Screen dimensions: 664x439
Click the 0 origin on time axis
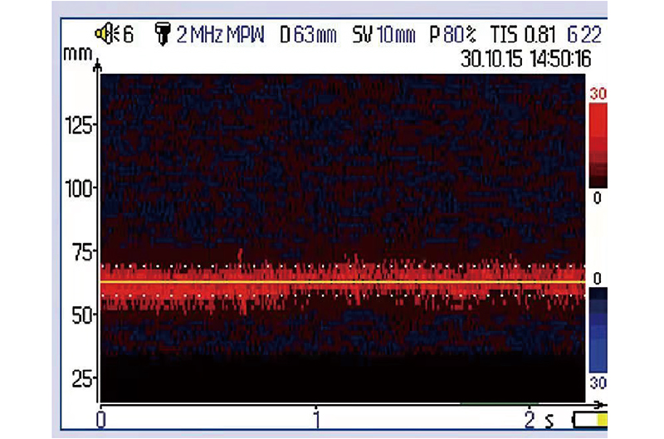coord(100,417)
